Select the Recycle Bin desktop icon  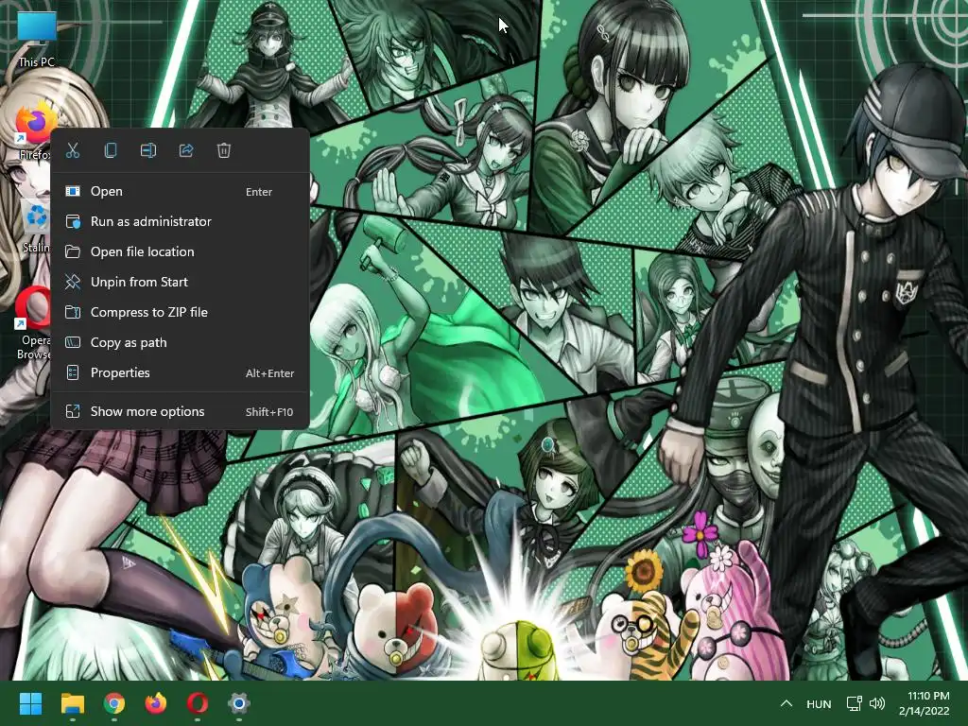[x=37, y=227]
